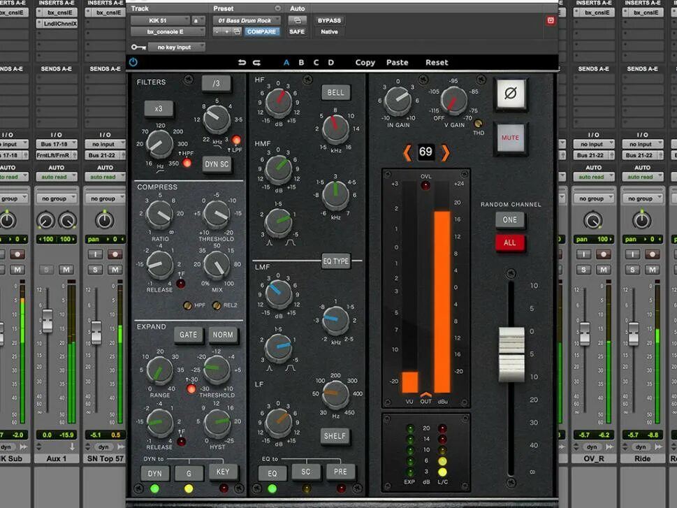Click the channel number 69 display

click(x=425, y=152)
